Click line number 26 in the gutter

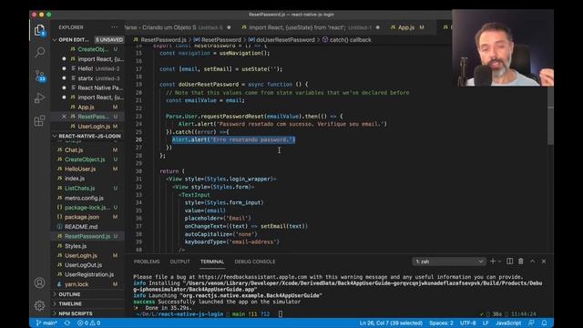tap(138, 139)
